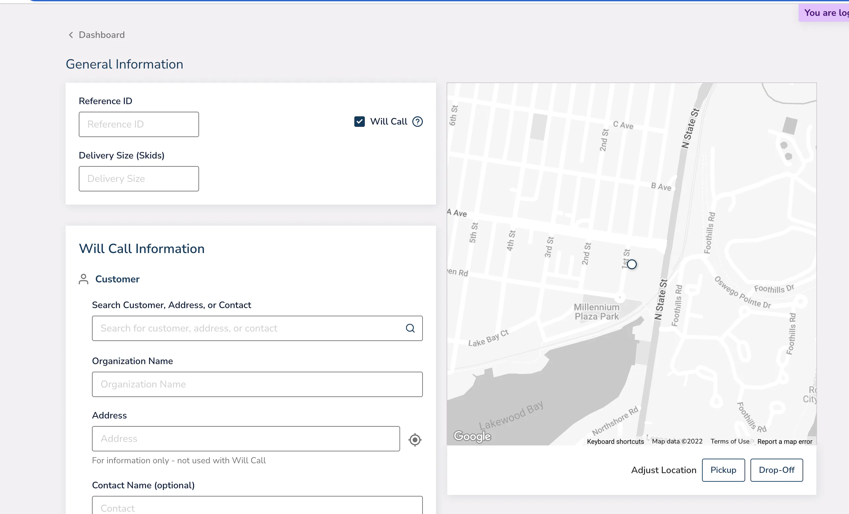Open the Terms of Use map link

[730, 441]
